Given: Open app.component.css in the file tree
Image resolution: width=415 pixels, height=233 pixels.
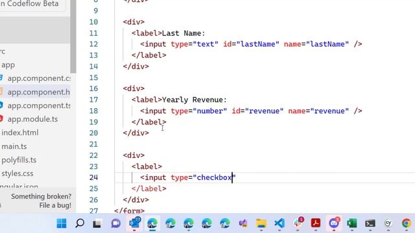Looking at the screenshot, I should pos(39,78).
